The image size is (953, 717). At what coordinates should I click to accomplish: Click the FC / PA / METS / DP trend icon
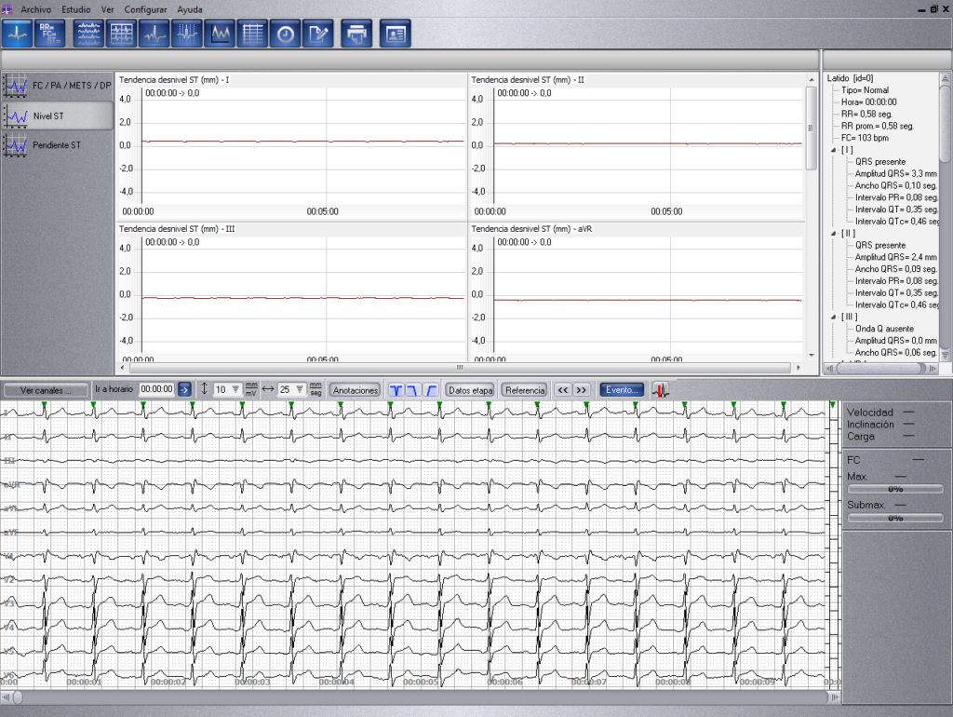(x=16, y=86)
